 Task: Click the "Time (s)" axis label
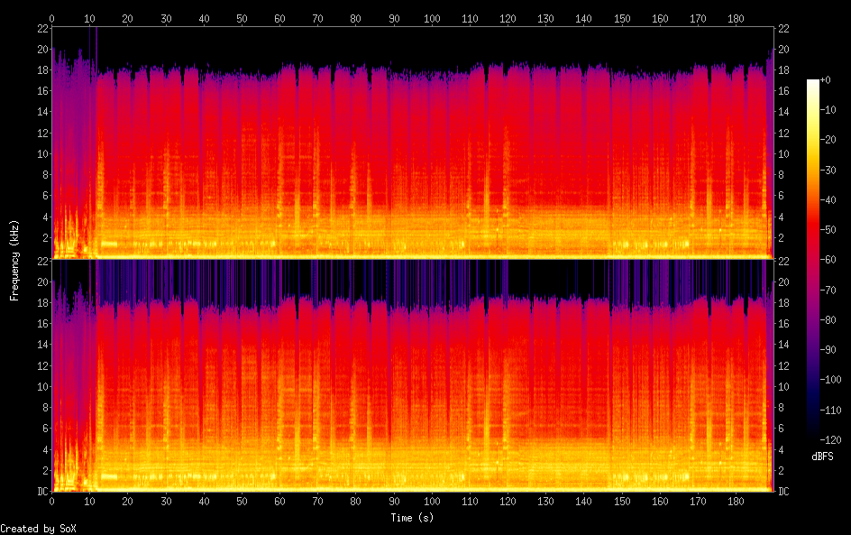click(x=412, y=518)
